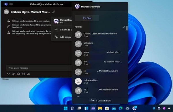Click the 'invited 1 person' system message

[x=31, y=32]
